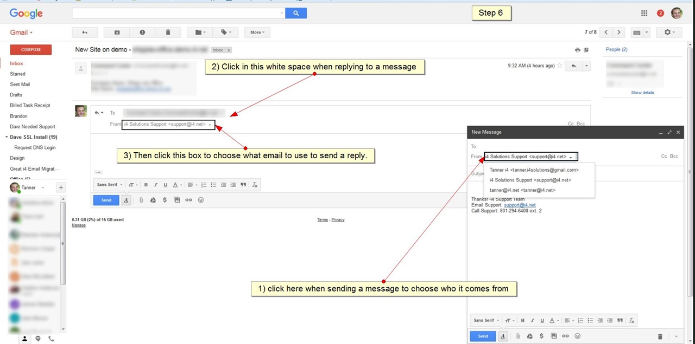Viewport: 695px width, 344px height.
Task: Insert a link in the reply
Action: [188, 200]
